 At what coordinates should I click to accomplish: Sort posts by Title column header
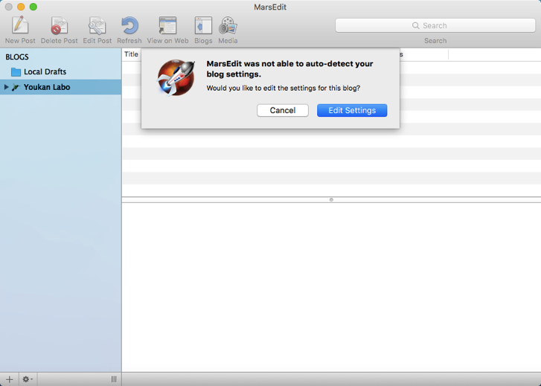132,54
